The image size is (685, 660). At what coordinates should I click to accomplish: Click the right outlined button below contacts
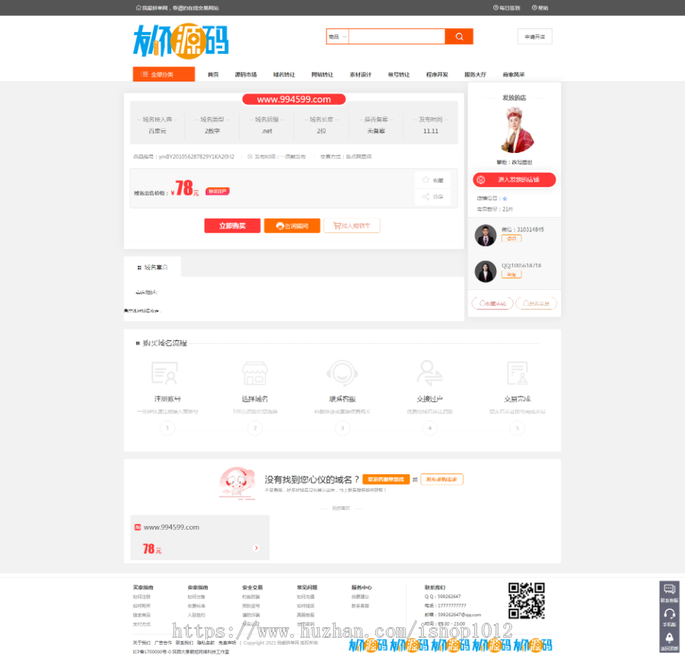536,303
